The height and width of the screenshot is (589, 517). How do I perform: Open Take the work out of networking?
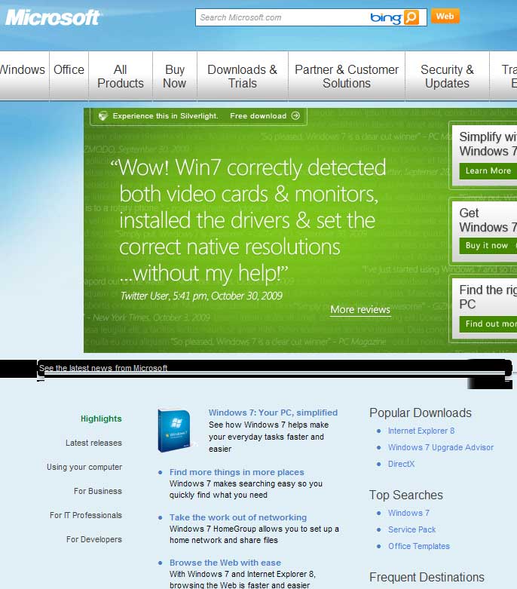(237, 517)
